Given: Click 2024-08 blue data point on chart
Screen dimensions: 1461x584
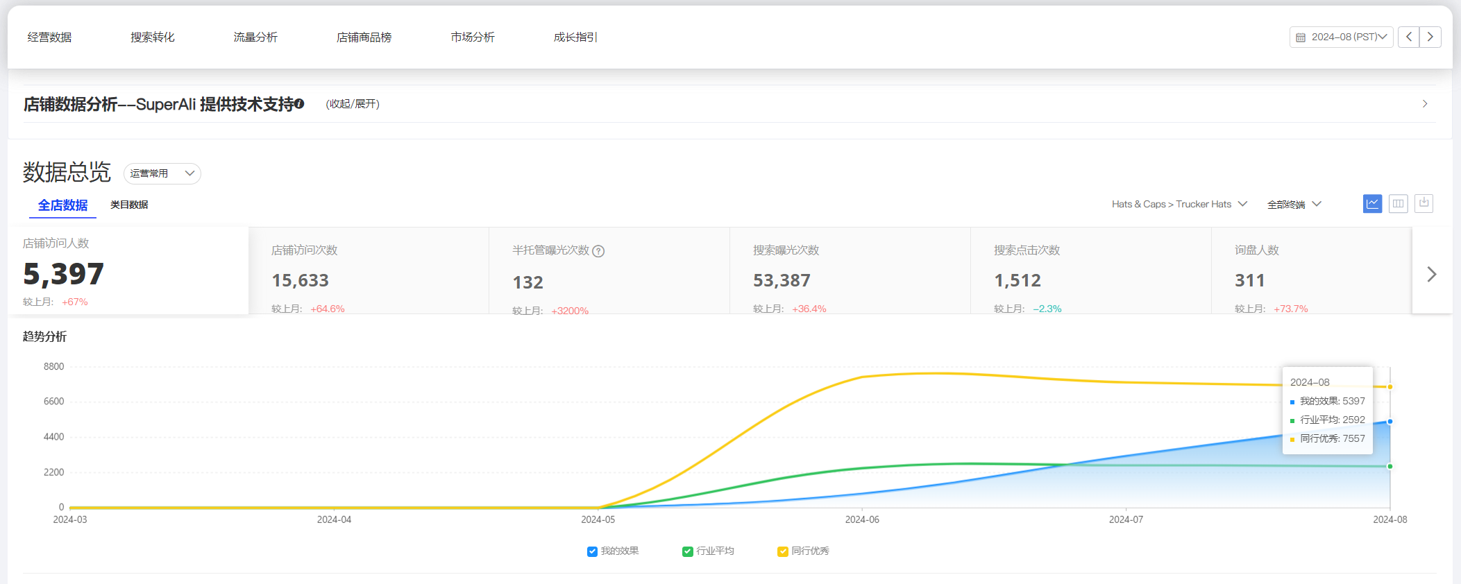Looking at the screenshot, I should tap(1390, 422).
